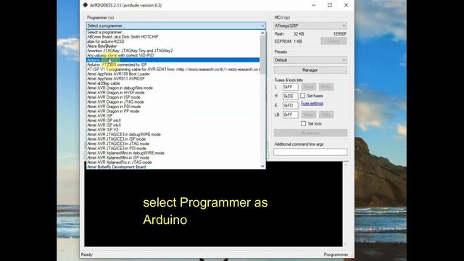Open the Programmer combo box at top
Image resolution: width=464 pixels, height=261 pixels.
coord(175,26)
